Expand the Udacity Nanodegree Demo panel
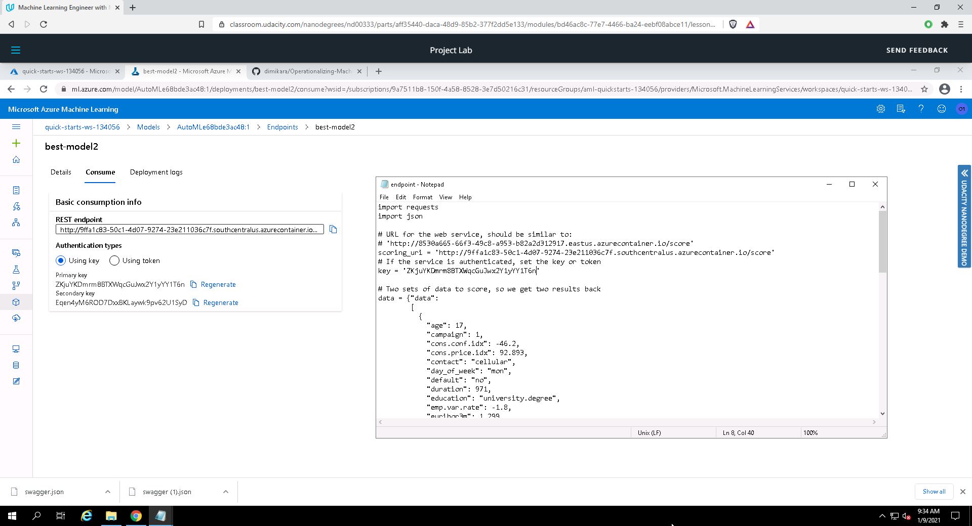The width and height of the screenshot is (972, 526). [x=964, y=216]
